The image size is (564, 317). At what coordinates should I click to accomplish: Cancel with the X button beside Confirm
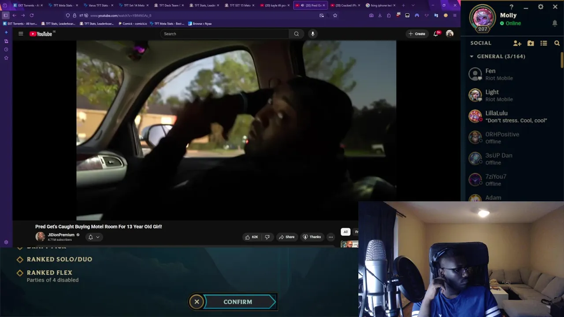click(x=197, y=302)
